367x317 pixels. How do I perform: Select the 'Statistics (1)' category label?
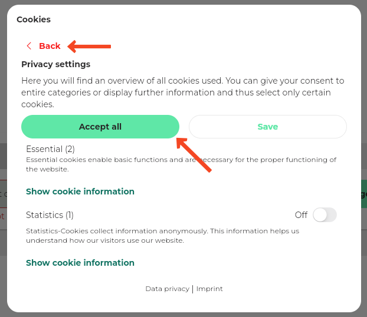click(x=50, y=215)
